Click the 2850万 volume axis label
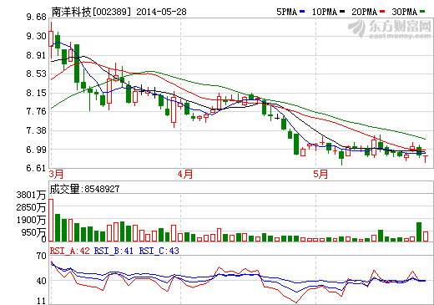Image resolution: width=434 pixels, height=305 pixels. [x=31, y=207]
